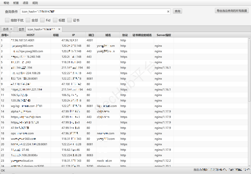Close the icon_hash results tab
The width and height of the screenshot is (251, 174).
pos(59,29)
